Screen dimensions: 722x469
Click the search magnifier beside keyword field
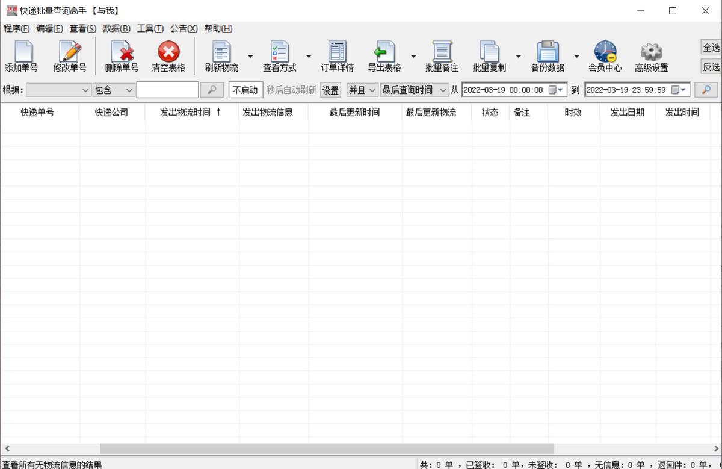point(211,90)
